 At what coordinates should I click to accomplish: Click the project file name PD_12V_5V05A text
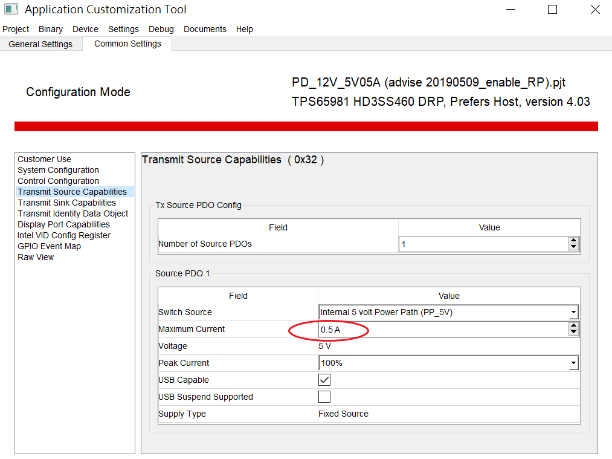tap(428, 82)
